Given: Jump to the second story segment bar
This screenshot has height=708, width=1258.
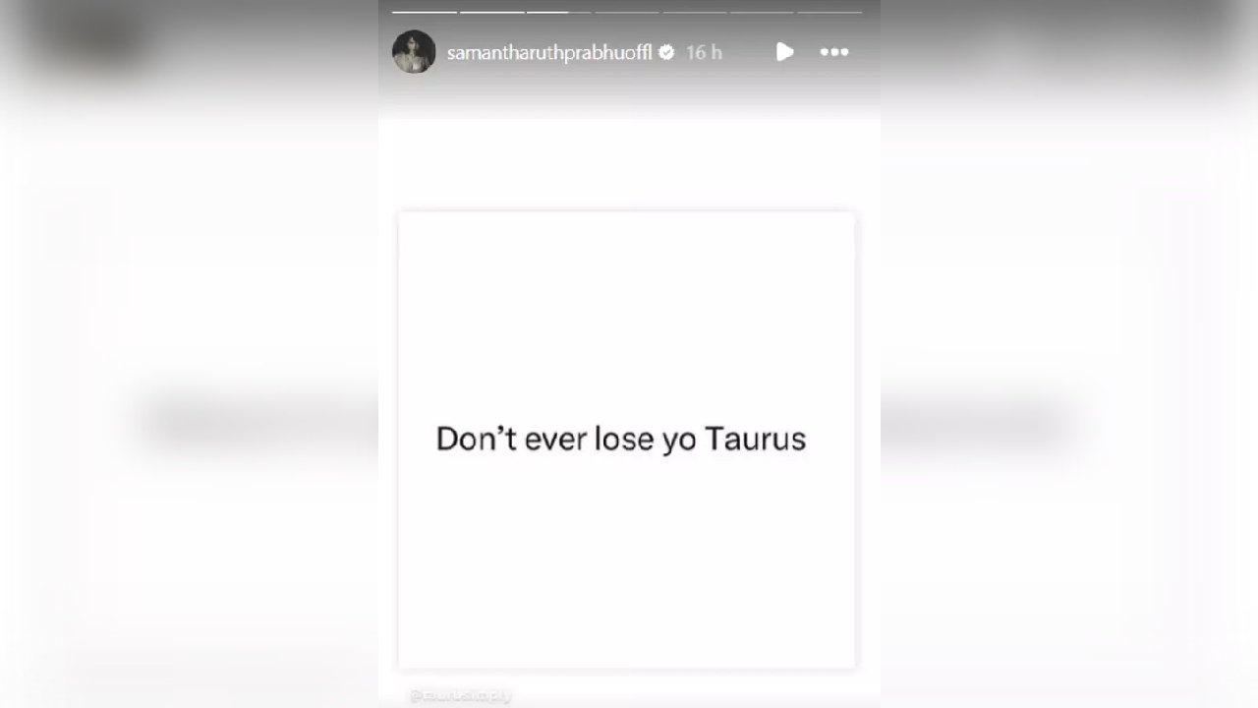Looking at the screenshot, I should [492, 12].
